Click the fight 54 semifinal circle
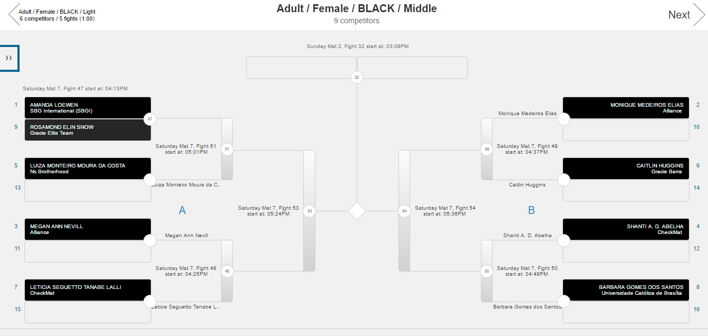 click(x=404, y=211)
